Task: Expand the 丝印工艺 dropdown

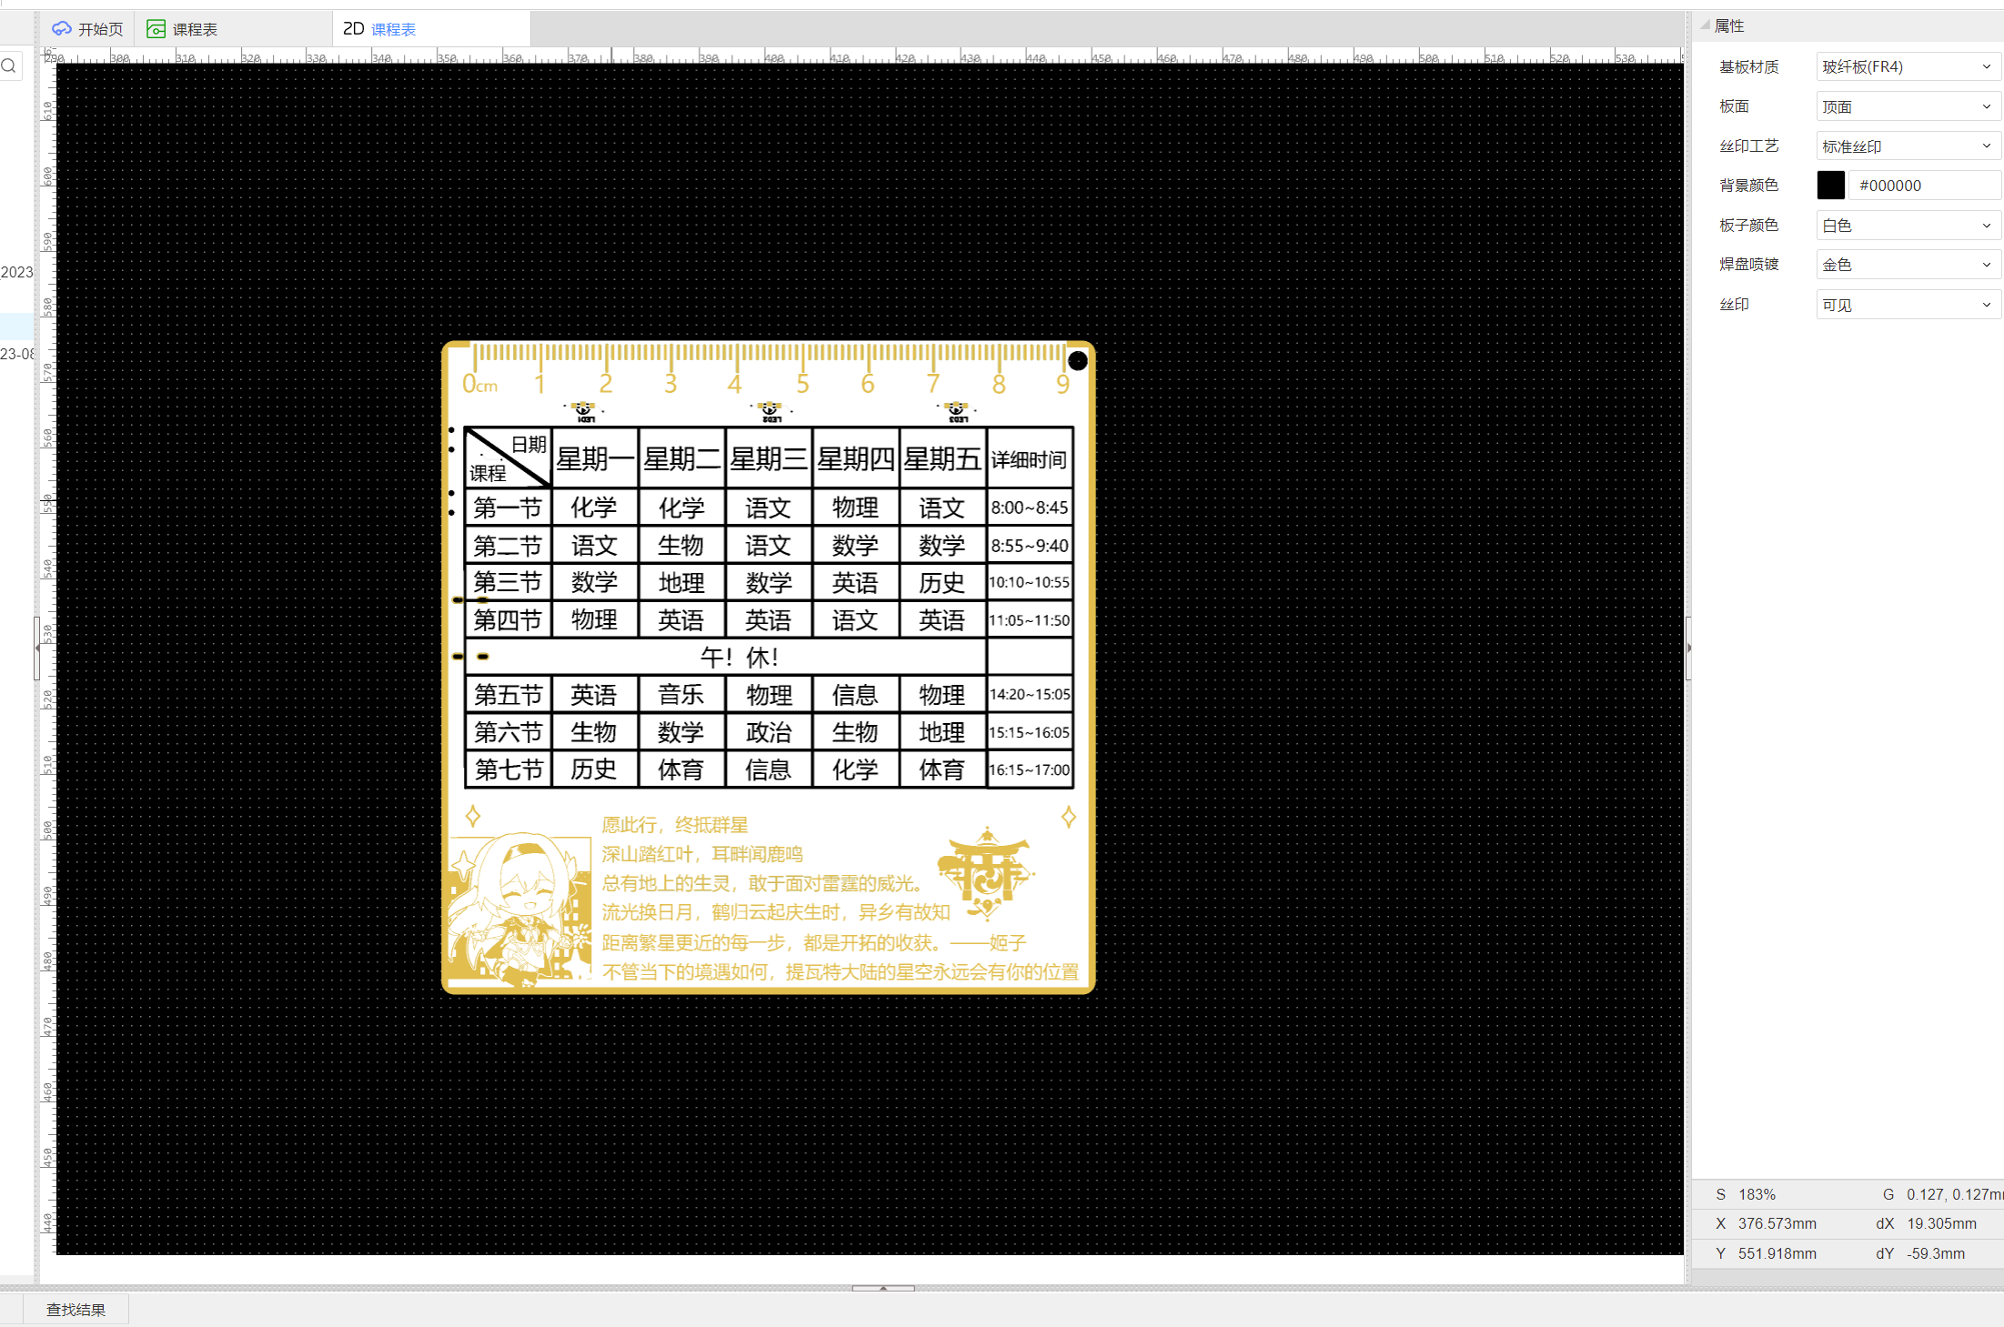Action: pos(1907,146)
